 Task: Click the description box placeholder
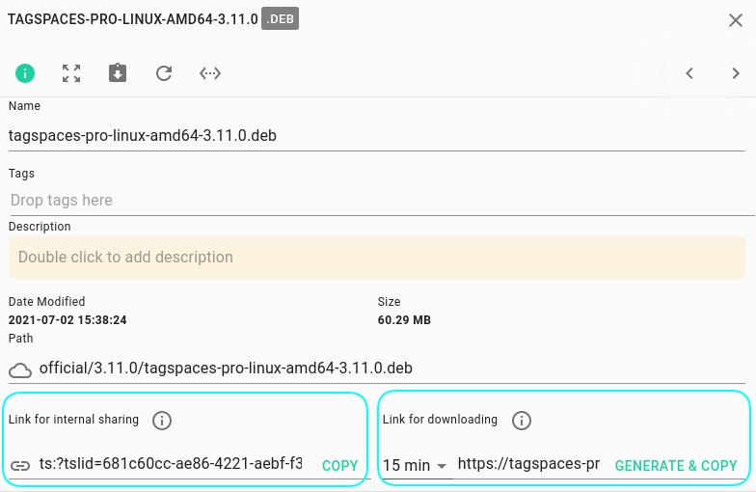tap(376, 257)
